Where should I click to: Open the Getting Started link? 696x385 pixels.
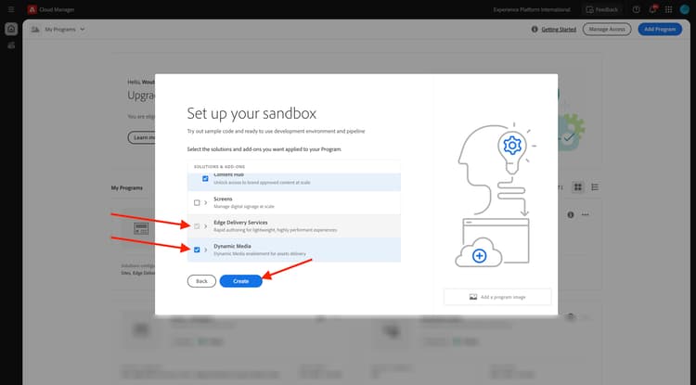click(559, 30)
